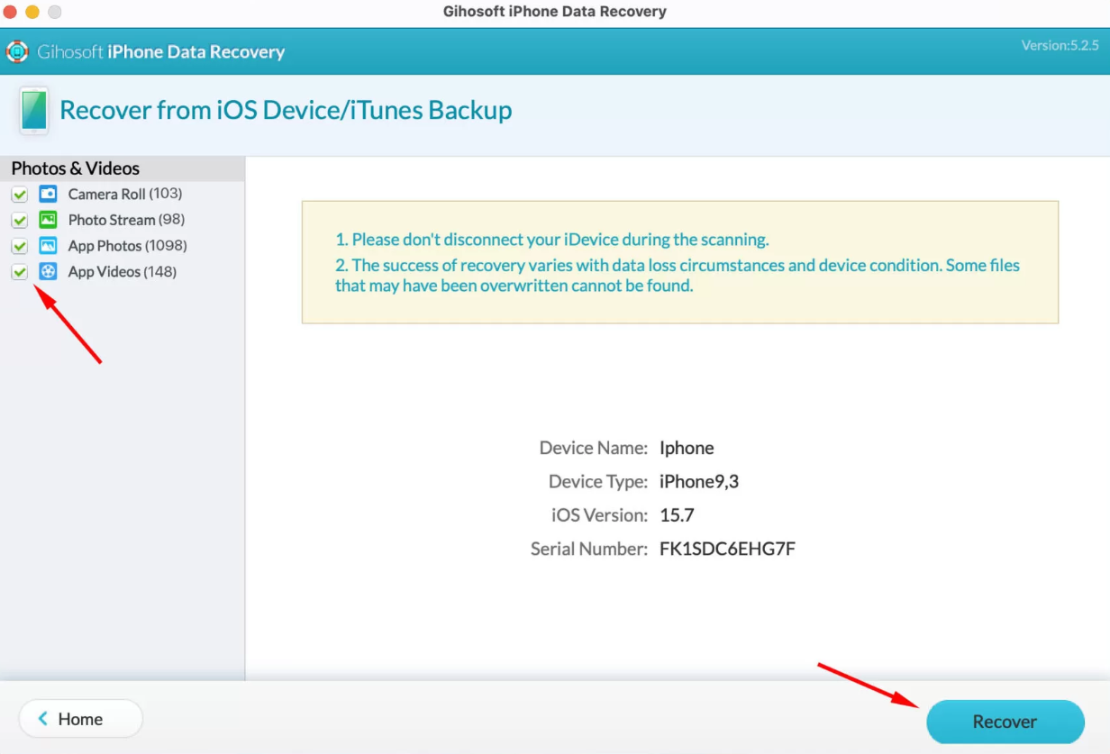Select App Videos (148) in sidebar
1110x754 pixels.
click(x=123, y=272)
